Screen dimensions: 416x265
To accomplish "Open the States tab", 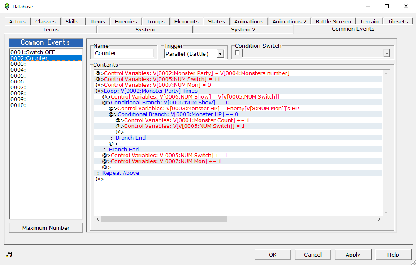I will (x=216, y=21).
